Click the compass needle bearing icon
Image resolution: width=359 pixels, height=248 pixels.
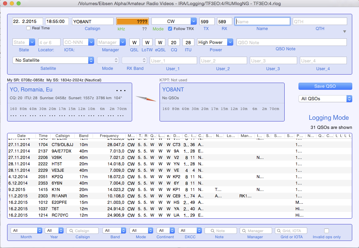pos(146,99)
